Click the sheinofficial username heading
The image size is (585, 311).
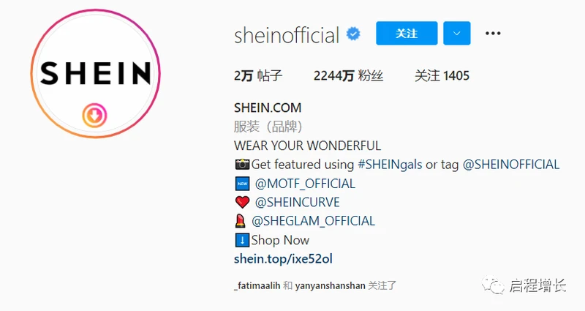[287, 35]
